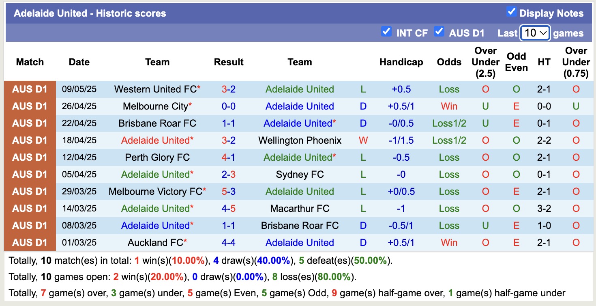Click the Handicap column header

[x=401, y=62]
